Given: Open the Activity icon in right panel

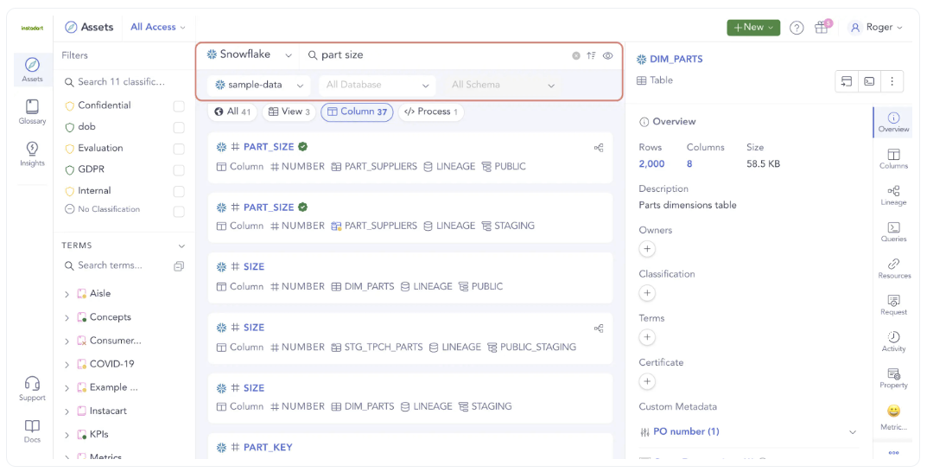Looking at the screenshot, I should (893, 341).
